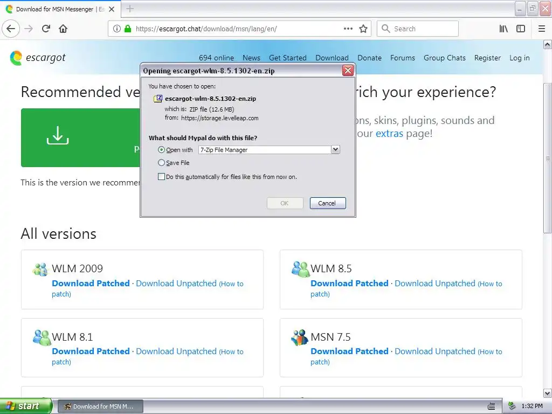Open the News menu item
This screenshot has height=414, width=552.
tap(251, 58)
